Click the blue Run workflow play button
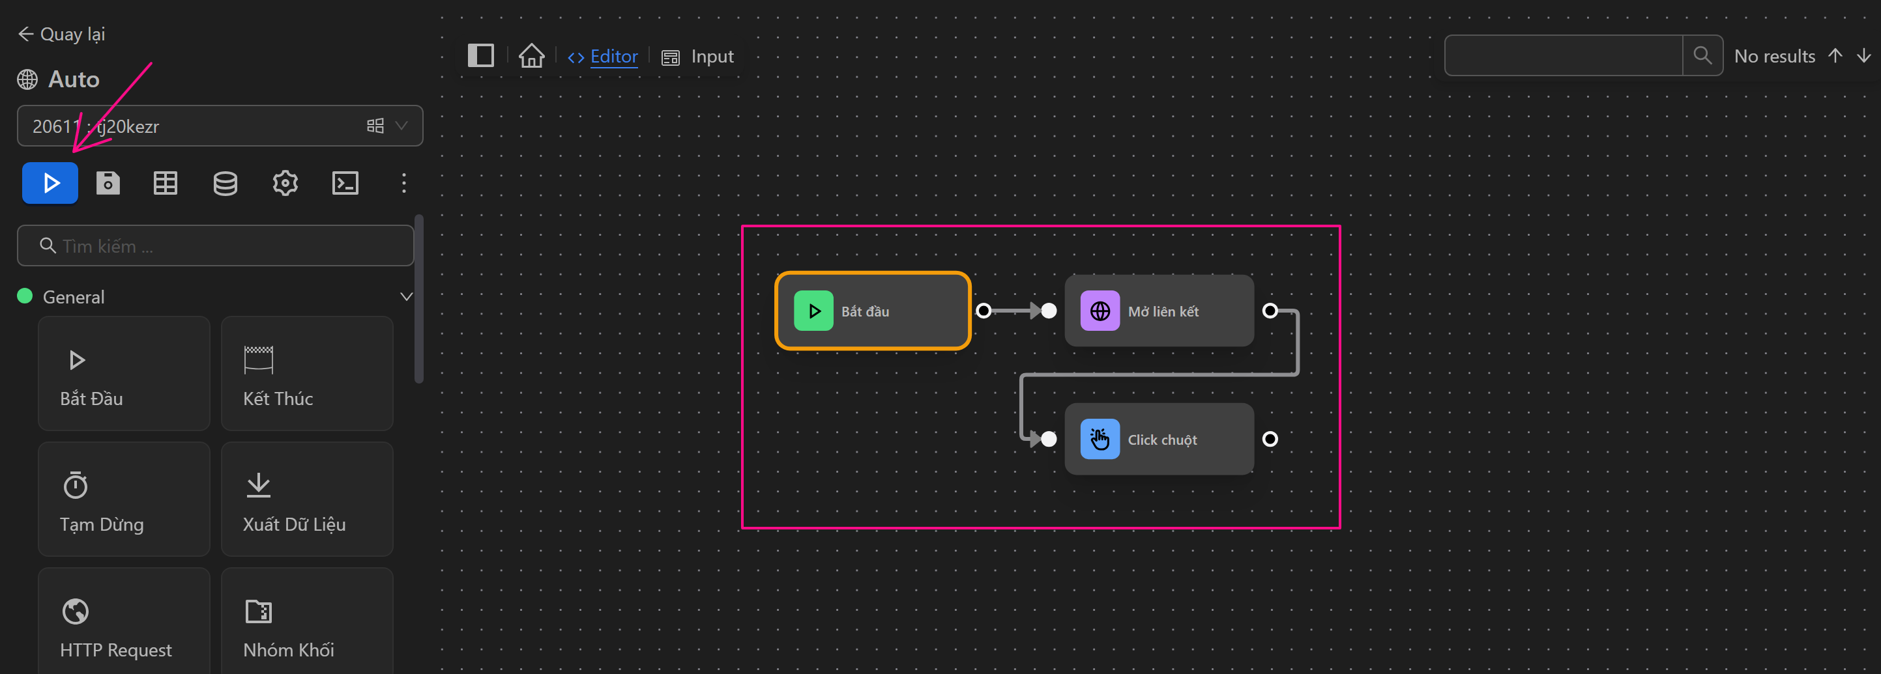Screen dimensions: 1881x674 50,183
